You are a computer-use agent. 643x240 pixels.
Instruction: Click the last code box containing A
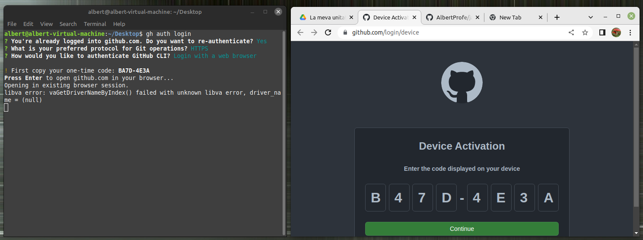pyautogui.click(x=548, y=198)
